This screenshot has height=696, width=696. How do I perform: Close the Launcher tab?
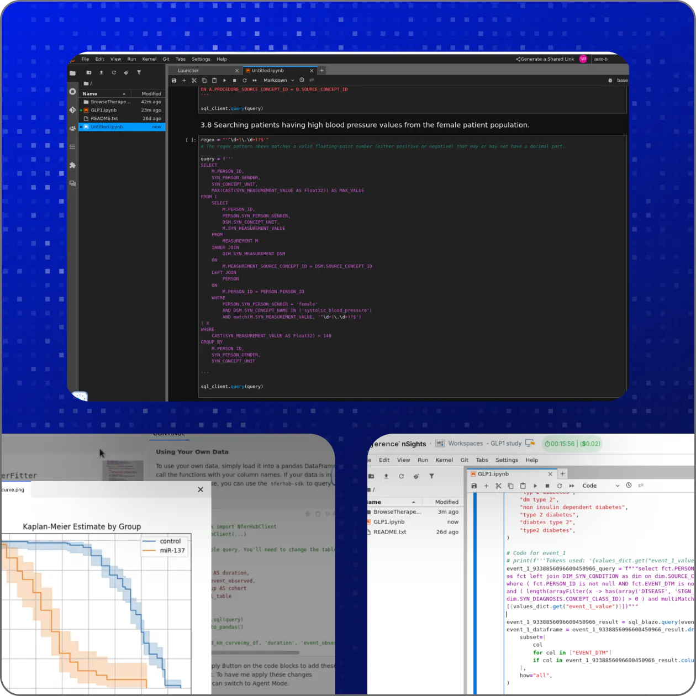tap(237, 71)
